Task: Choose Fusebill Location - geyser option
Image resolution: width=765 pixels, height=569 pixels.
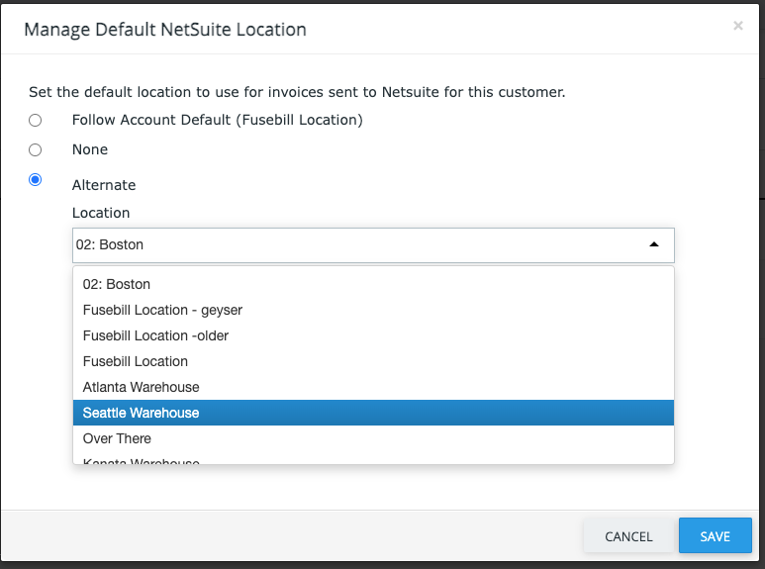Action: (373, 310)
